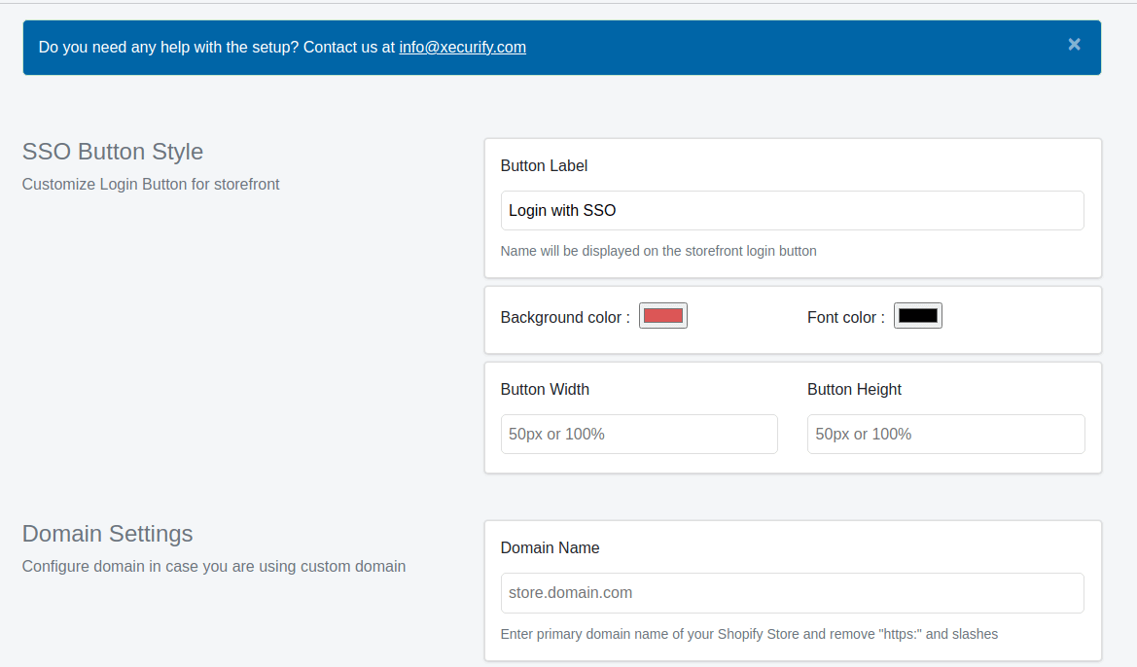Select the SSO Button Style heading
The height and width of the screenshot is (667, 1137).
[x=113, y=152]
